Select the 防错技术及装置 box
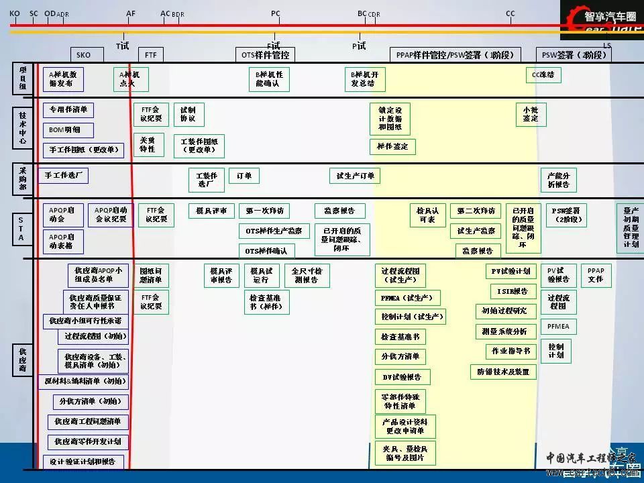 pos(503,372)
